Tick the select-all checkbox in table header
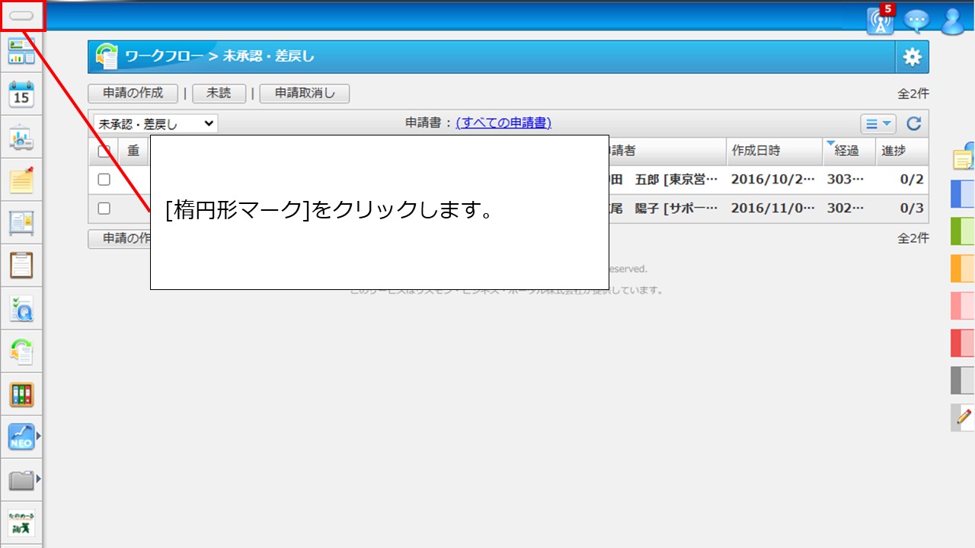The image size is (975, 548). tap(104, 151)
